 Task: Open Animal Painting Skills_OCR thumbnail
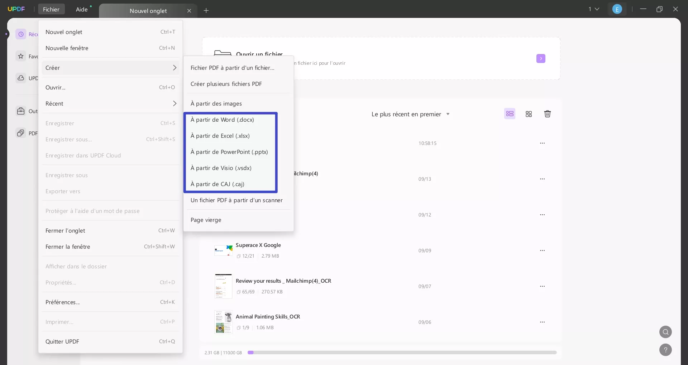(x=224, y=322)
